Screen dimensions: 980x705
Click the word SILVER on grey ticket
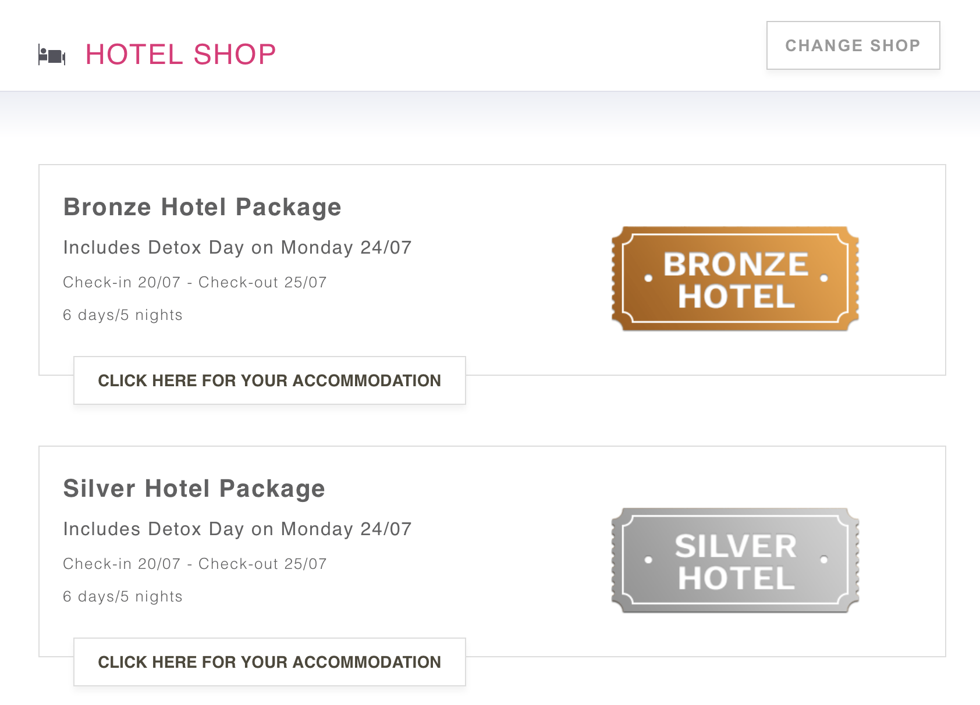click(x=736, y=546)
